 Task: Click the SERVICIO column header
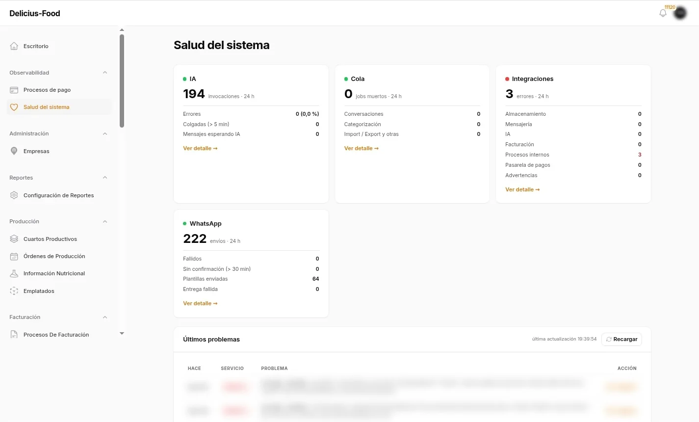pyautogui.click(x=232, y=368)
